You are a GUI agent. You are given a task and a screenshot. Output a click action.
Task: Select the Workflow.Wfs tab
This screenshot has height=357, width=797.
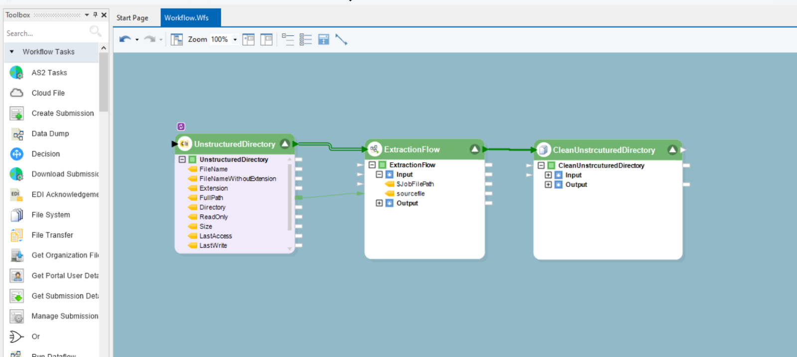[x=187, y=18]
